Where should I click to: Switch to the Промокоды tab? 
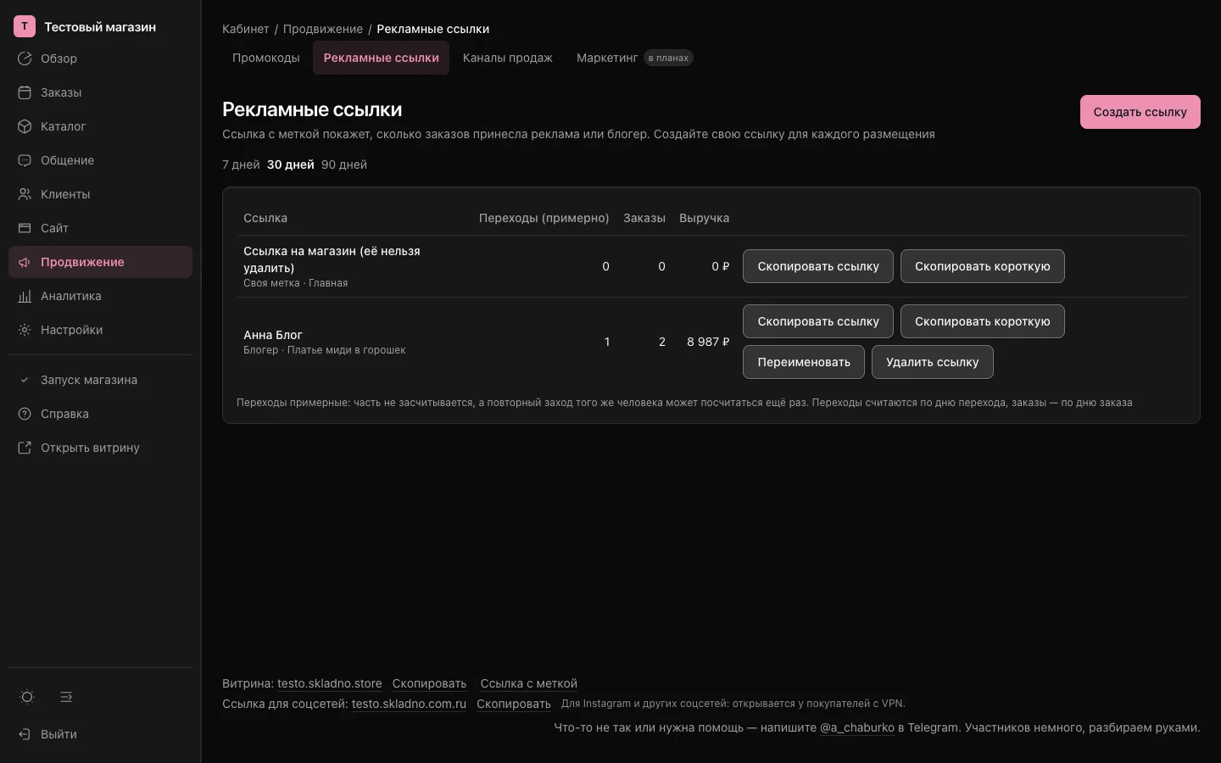[266, 58]
